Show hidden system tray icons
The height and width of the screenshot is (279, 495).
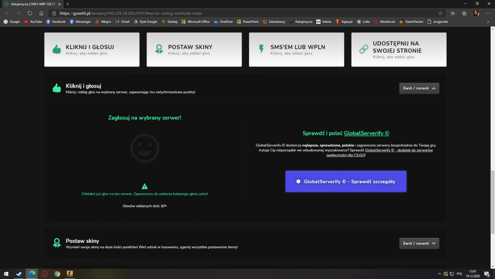[x=439, y=274]
